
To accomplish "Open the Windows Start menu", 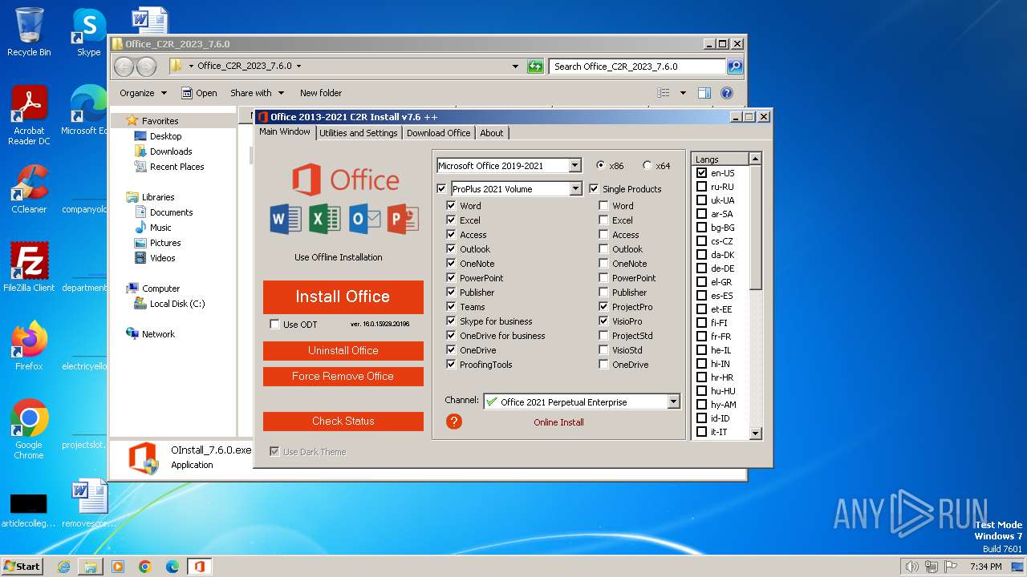I will [x=22, y=567].
